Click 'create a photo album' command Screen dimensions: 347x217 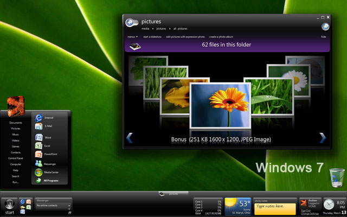point(221,37)
